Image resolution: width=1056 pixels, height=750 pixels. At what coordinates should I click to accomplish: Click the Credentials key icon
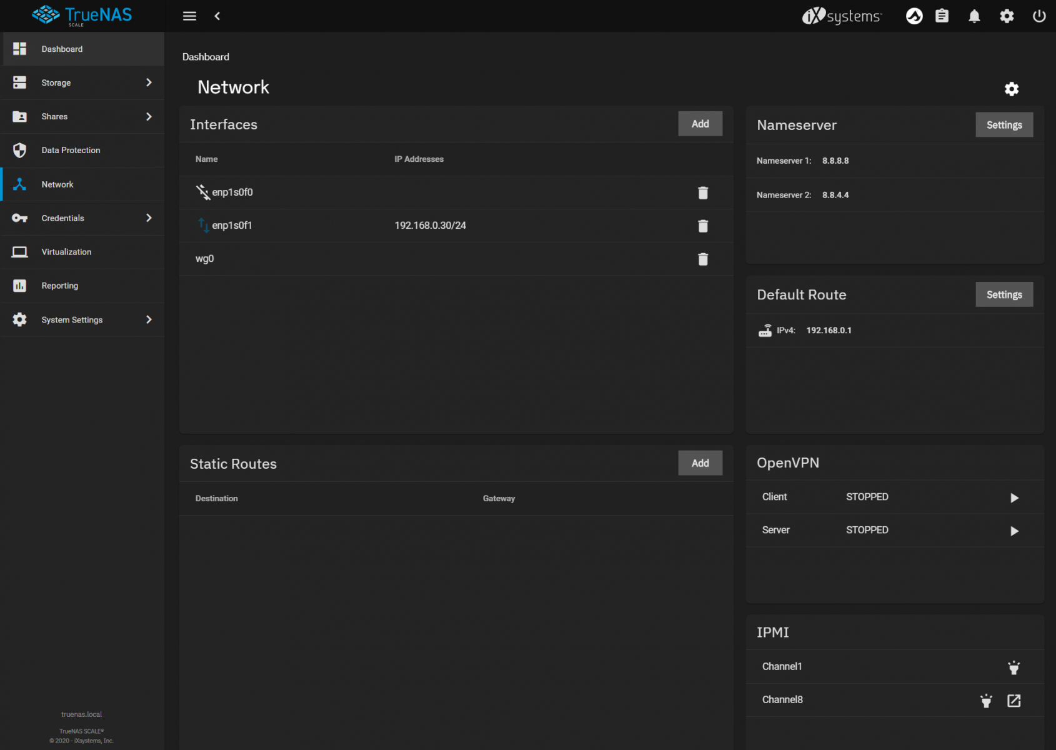pyautogui.click(x=20, y=218)
